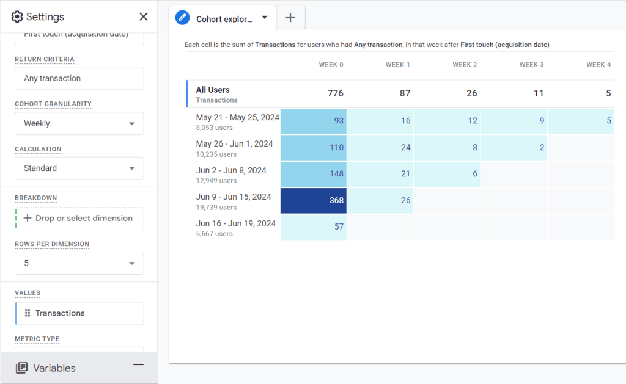Select the Any transaction return criteria field
The image size is (626, 384).
coord(79,78)
